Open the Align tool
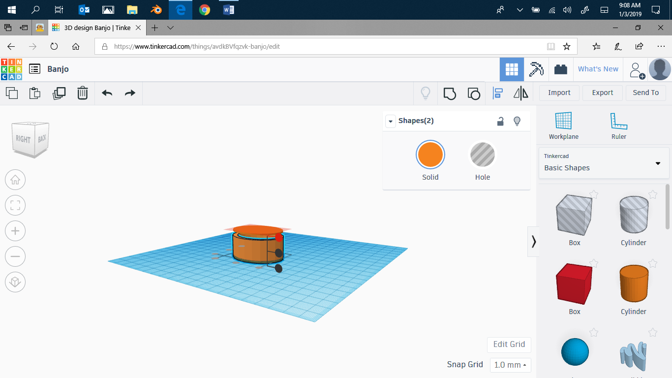 [498, 93]
